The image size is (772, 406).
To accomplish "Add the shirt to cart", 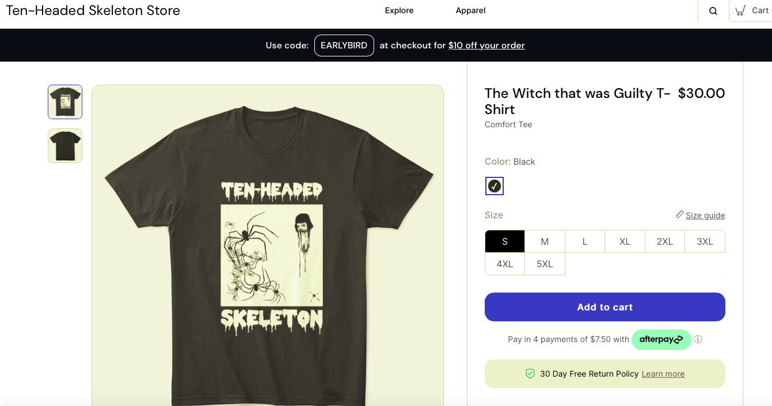I will (604, 307).
